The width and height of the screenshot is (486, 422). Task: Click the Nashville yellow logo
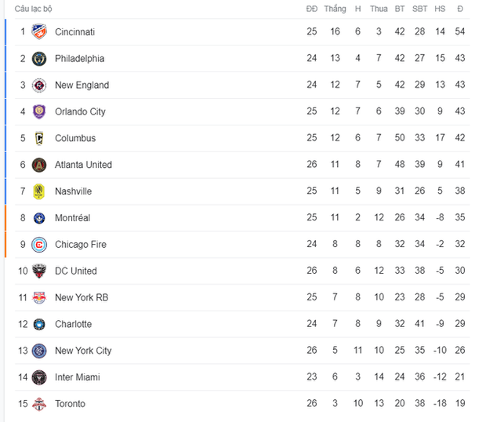coord(39,191)
